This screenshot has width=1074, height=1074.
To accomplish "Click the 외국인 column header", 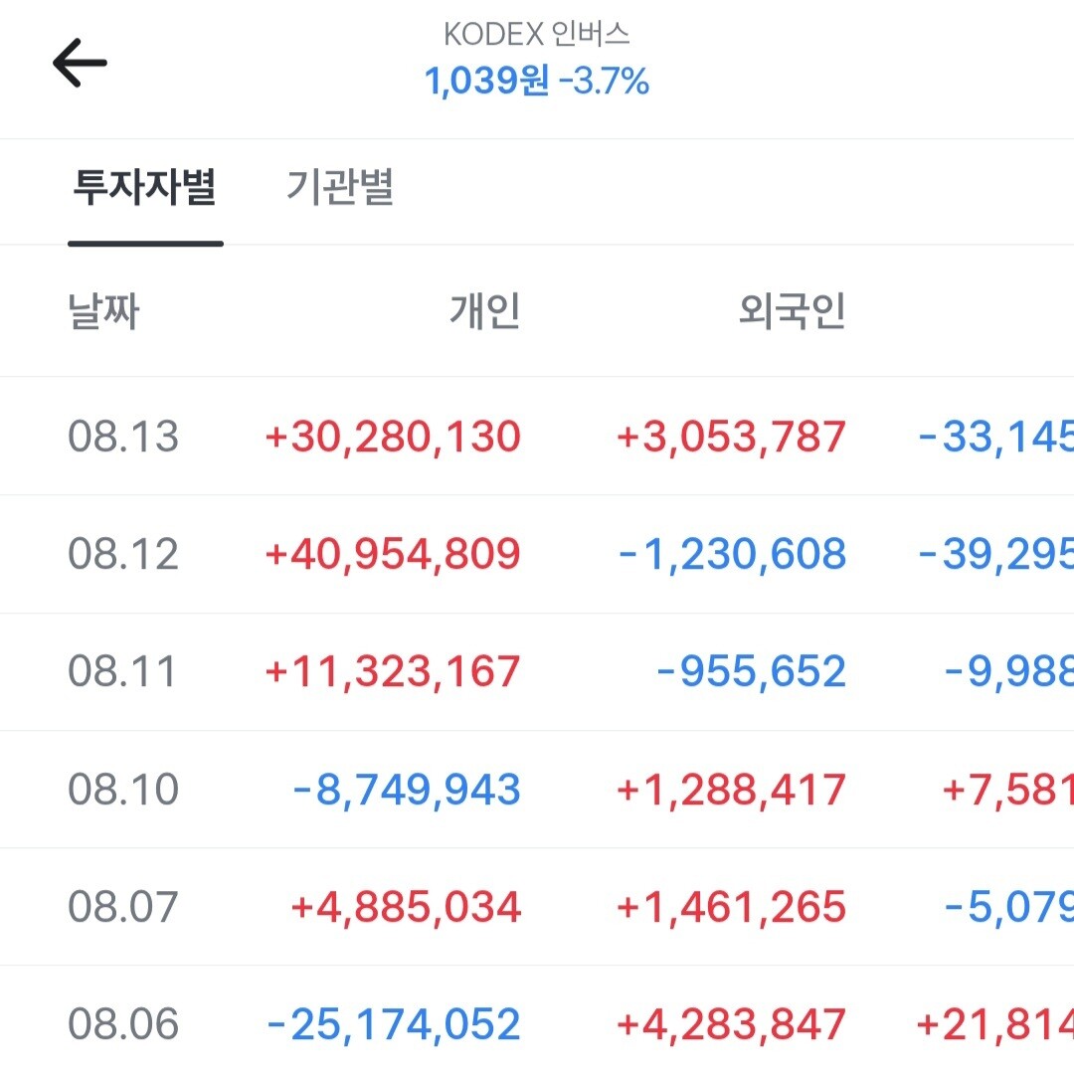I will (792, 311).
